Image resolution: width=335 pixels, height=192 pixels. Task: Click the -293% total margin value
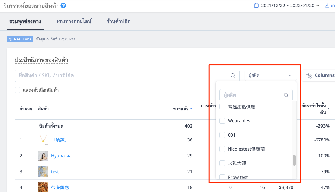click(323, 126)
